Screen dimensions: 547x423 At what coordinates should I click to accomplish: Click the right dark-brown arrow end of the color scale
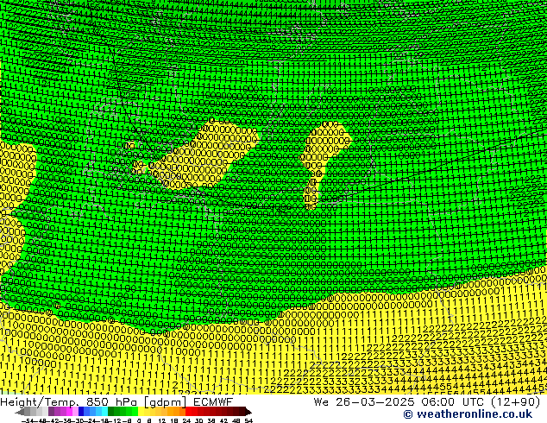[248, 413]
